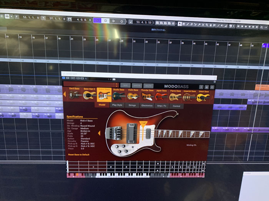Click the plugin header snapshot camera icon
Image resolution: width=269 pixels, height=201 pixels.
[x=114, y=79]
